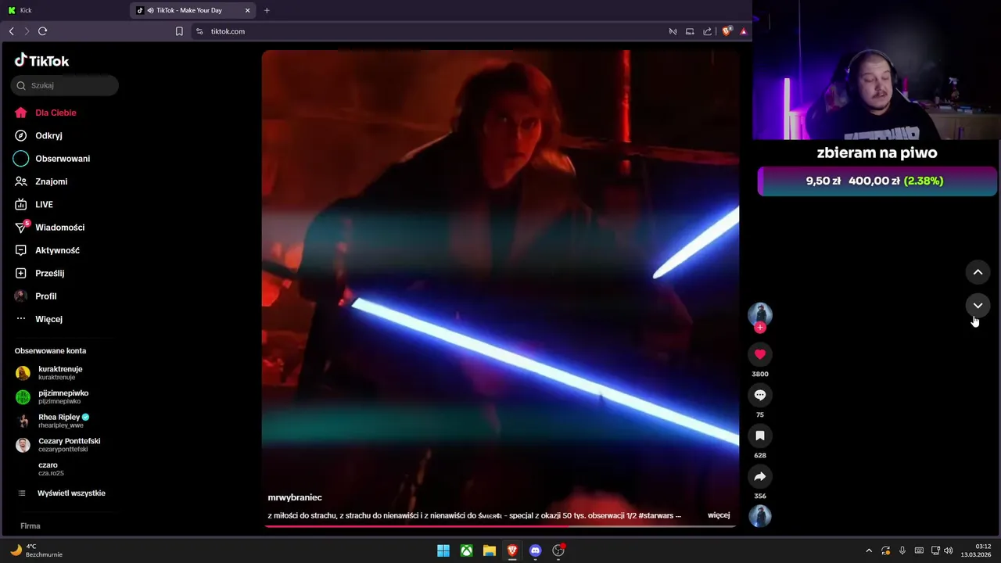Click the sound disc thumbnail
The height and width of the screenshot is (563, 1001).
pos(760,516)
